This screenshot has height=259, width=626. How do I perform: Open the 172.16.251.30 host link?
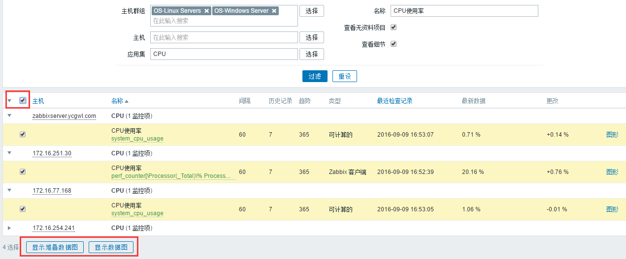point(52,153)
